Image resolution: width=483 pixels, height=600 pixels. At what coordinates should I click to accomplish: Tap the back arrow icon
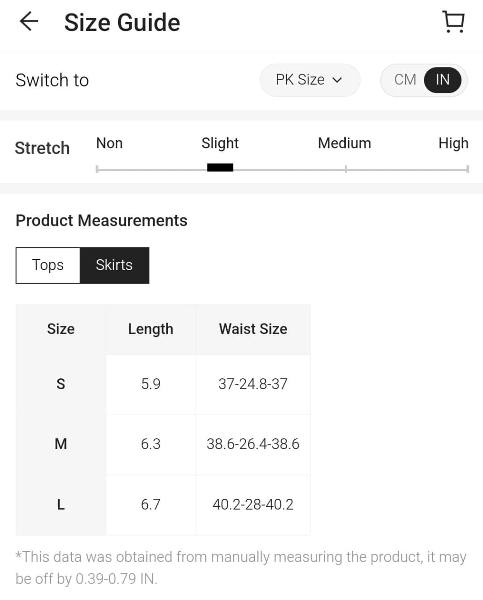tap(29, 22)
